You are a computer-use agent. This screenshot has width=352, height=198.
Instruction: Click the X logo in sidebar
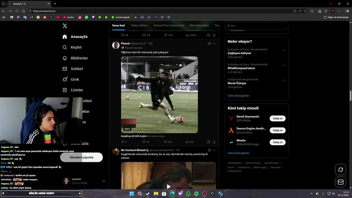65,26
